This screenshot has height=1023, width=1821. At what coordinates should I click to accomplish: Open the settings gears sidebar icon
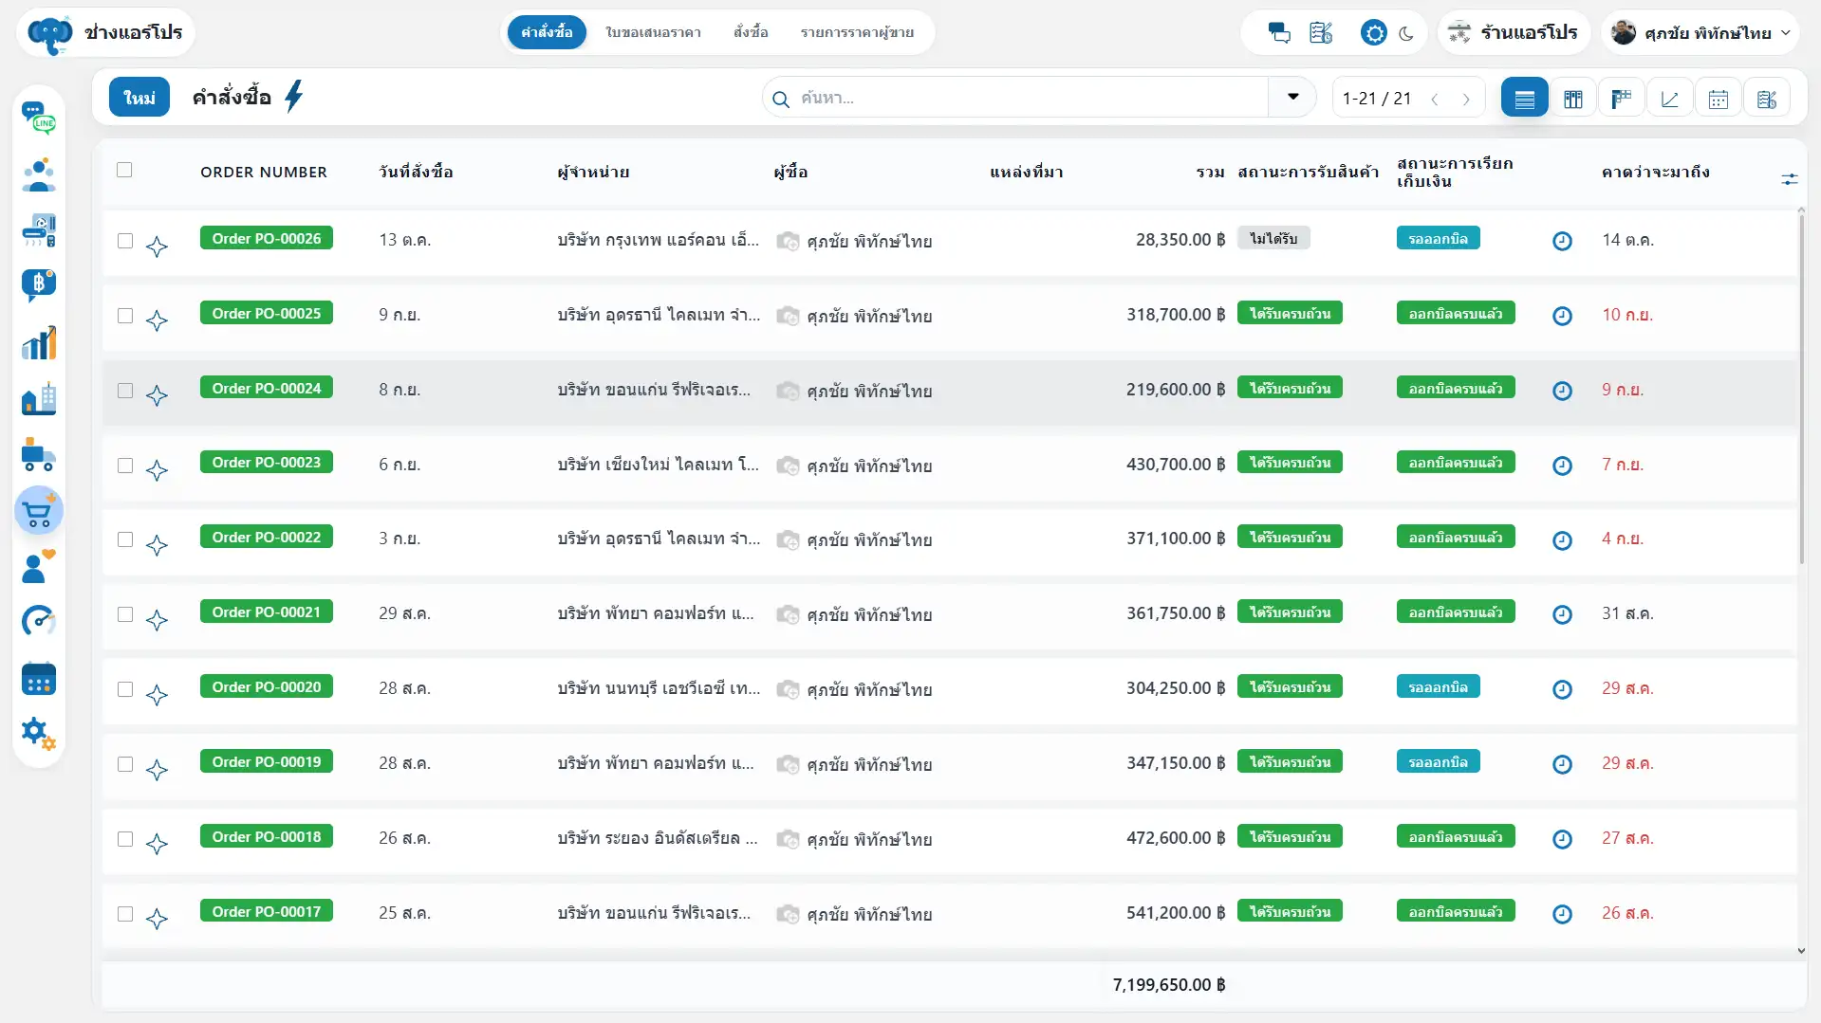(39, 733)
